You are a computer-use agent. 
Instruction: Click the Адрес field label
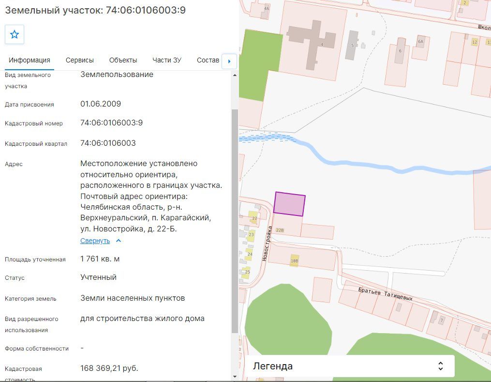tap(14, 164)
